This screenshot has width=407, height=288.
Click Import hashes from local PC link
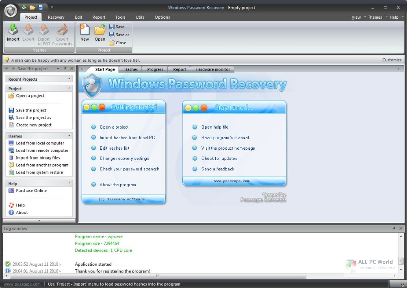[127, 138]
